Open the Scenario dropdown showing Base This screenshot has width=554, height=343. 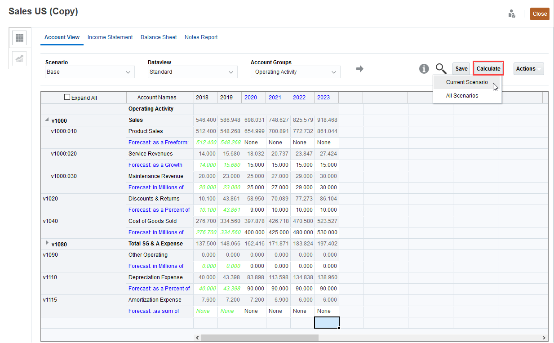pyautogui.click(x=89, y=72)
